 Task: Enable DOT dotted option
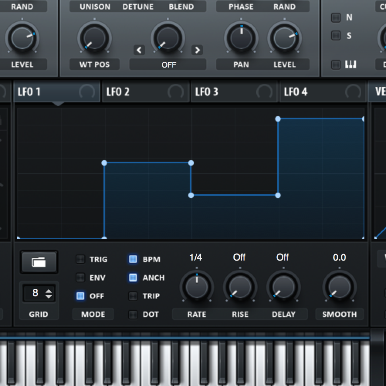[x=133, y=314]
